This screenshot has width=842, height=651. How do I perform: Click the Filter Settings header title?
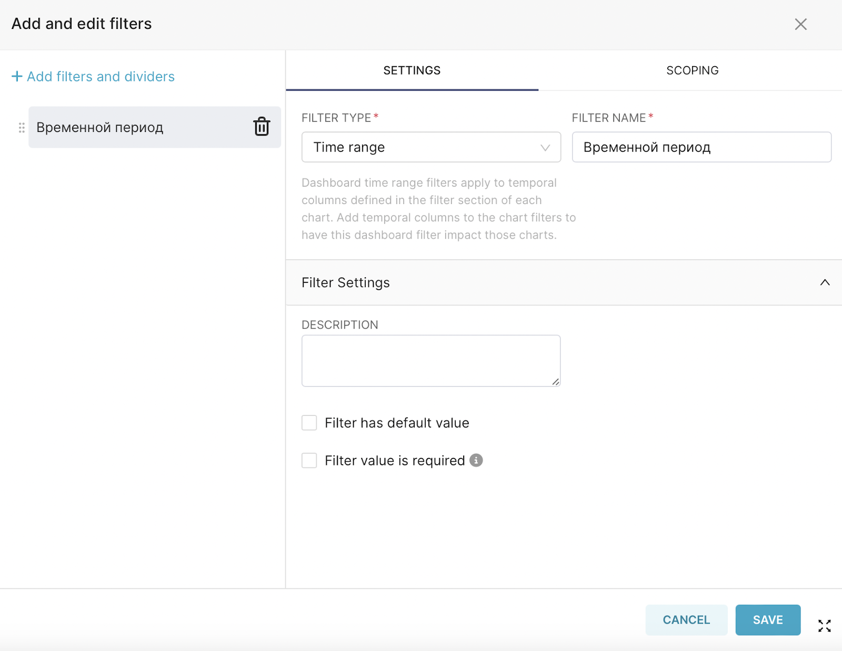click(346, 283)
